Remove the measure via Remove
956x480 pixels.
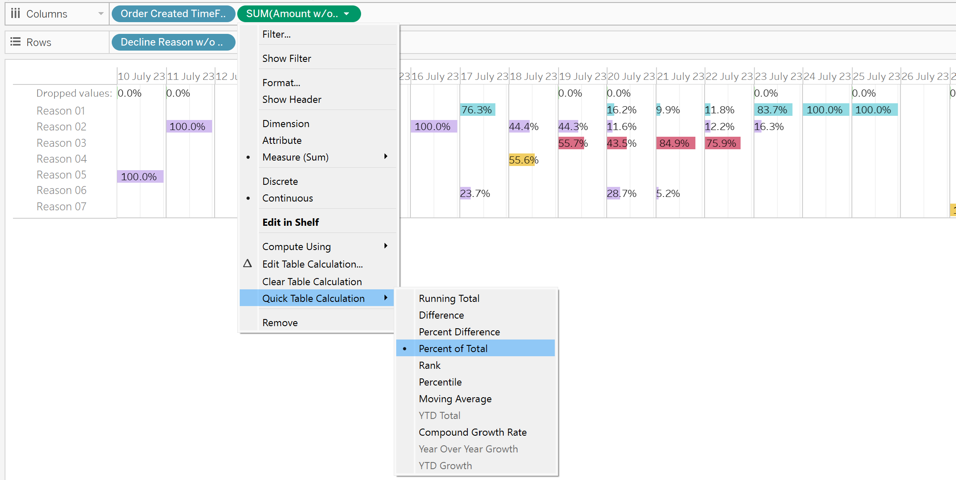(x=280, y=322)
